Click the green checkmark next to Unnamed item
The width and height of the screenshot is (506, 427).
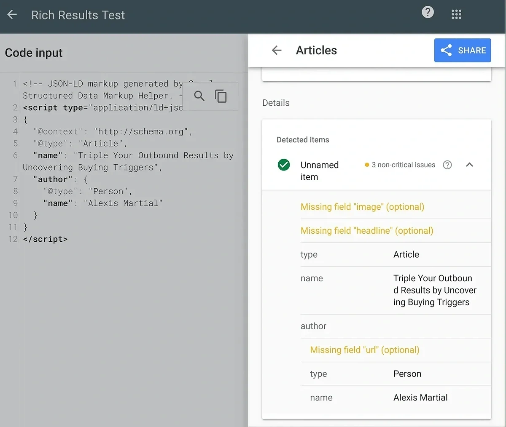284,165
